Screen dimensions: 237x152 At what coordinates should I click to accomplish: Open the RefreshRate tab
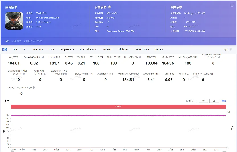(x=142, y=49)
